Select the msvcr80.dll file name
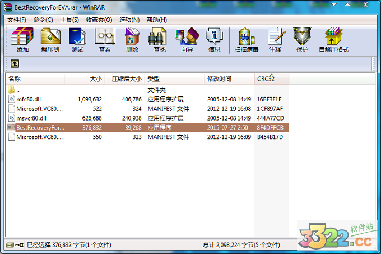Image resolution: width=381 pixels, height=254 pixels. [x=31, y=118]
